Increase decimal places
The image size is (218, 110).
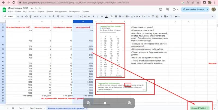point(58,16)
